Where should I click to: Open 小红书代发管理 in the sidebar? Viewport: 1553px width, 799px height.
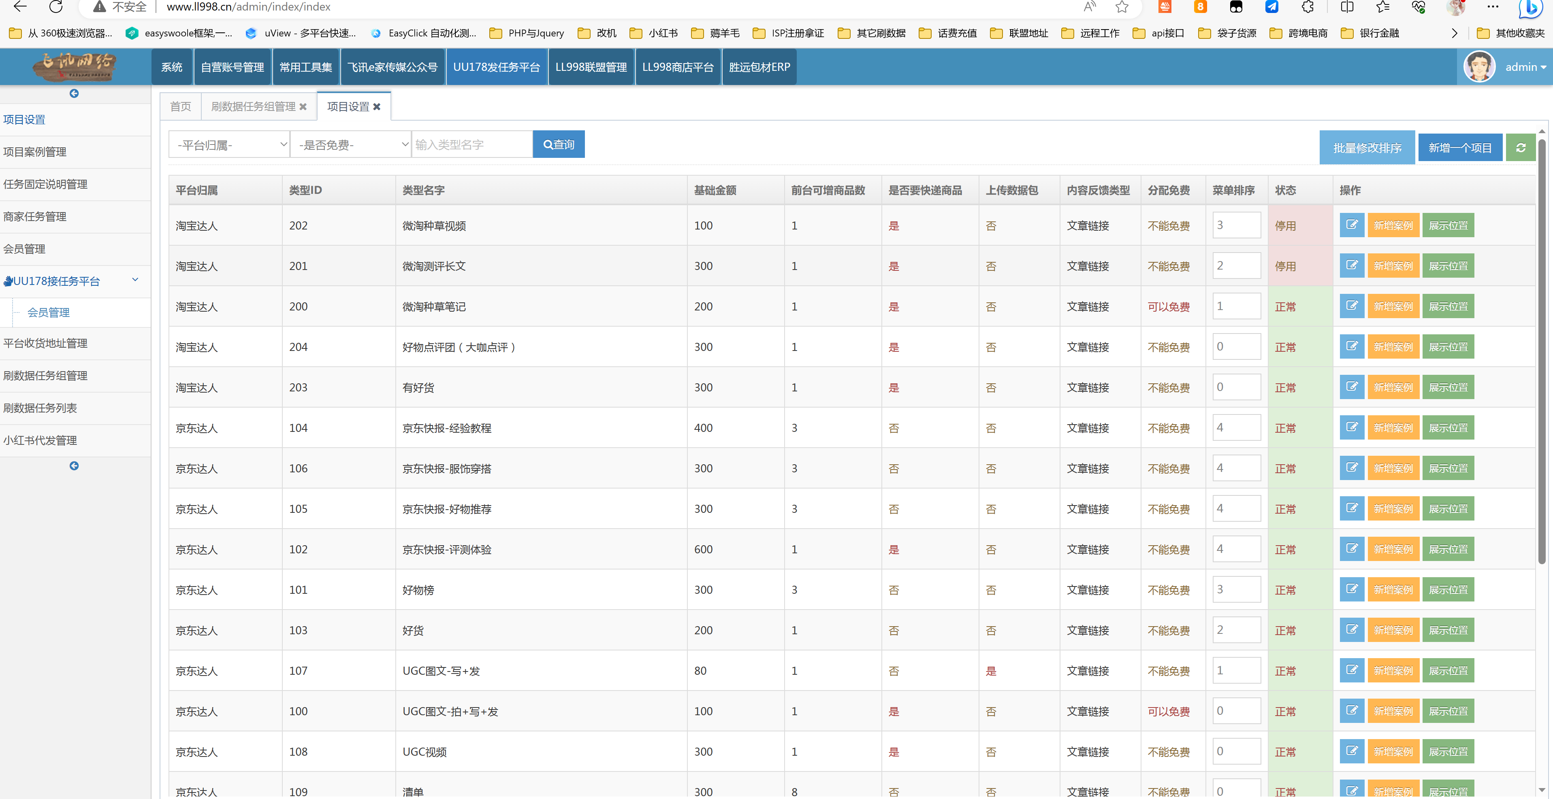[x=75, y=440]
